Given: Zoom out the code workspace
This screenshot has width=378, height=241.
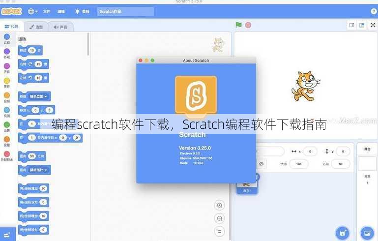Looking at the screenshot, I should (x=219, y=218).
